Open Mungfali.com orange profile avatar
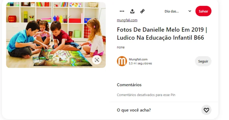Image resolution: width=229 pixels, height=120 pixels. [x=122, y=61]
